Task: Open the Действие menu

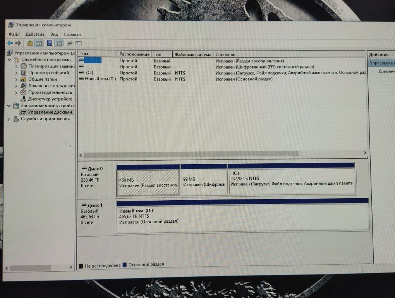Action: (x=35, y=34)
